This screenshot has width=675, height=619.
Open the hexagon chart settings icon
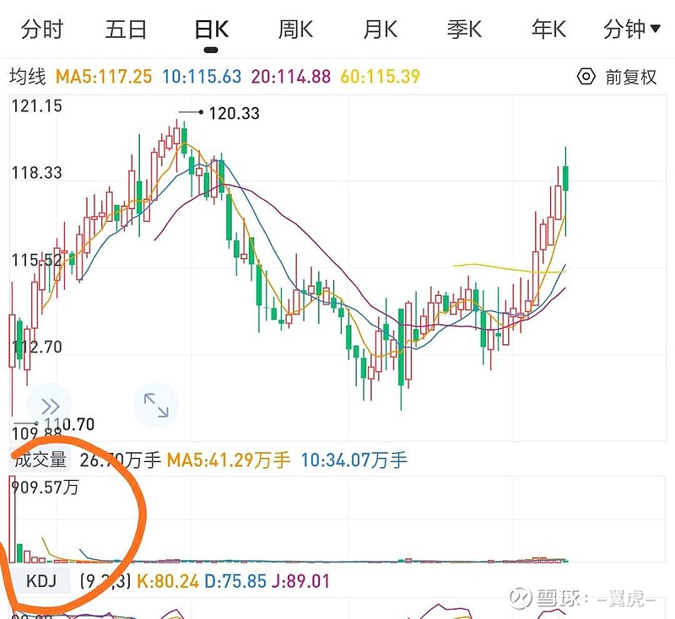[x=586, y=77]
